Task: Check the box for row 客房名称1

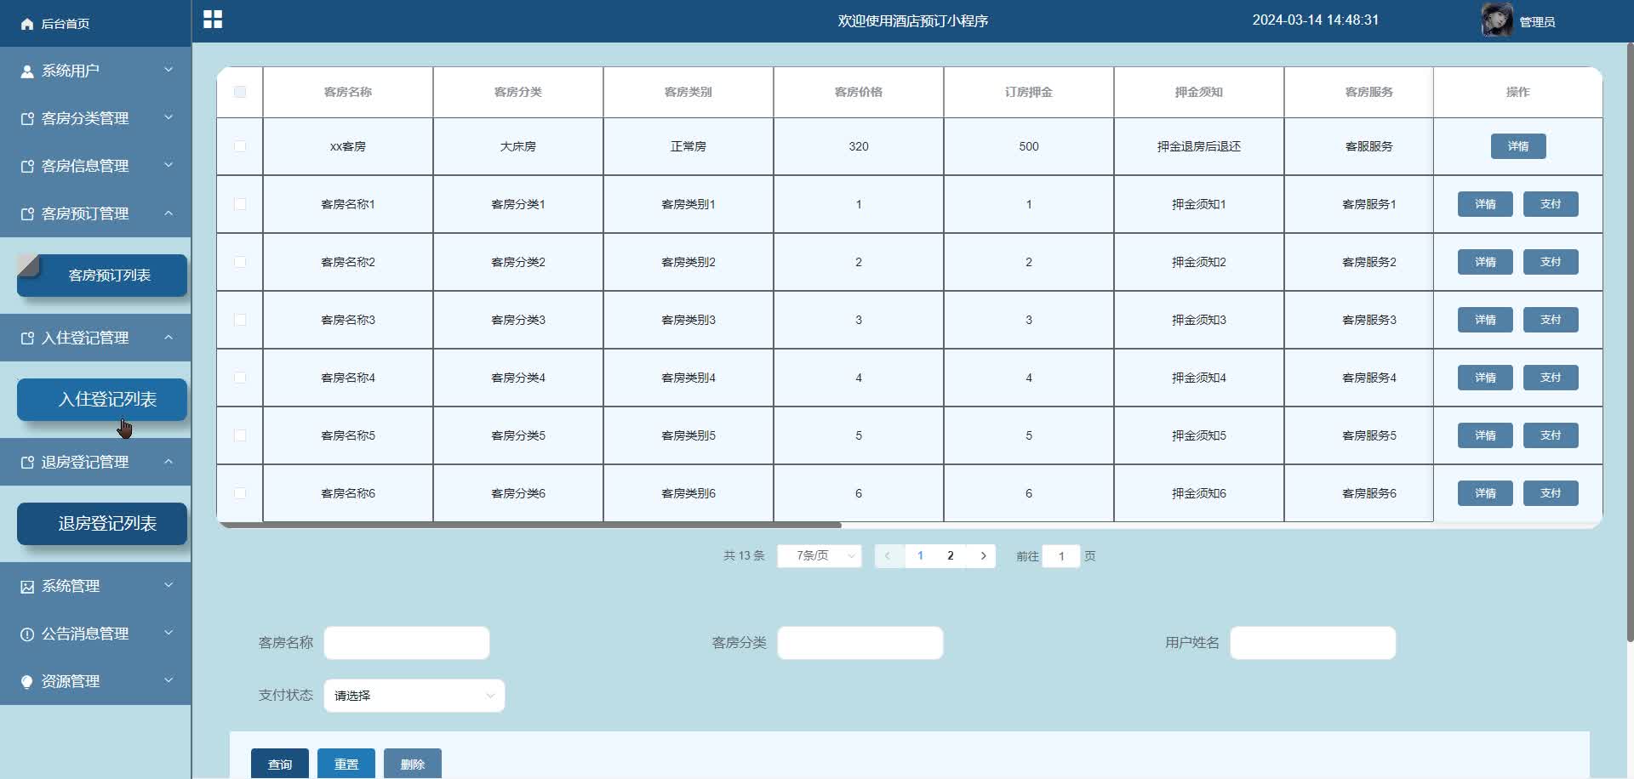Action: [x=240, y=204]
